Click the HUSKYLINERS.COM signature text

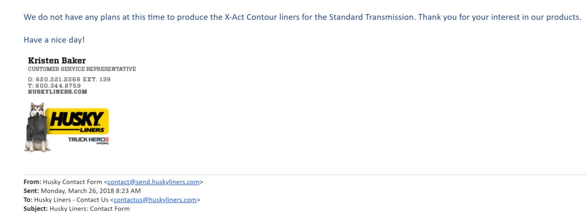(57, 91)
